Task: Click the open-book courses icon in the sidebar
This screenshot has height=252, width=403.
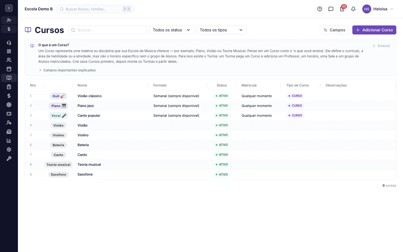Action: coord(9,78)
